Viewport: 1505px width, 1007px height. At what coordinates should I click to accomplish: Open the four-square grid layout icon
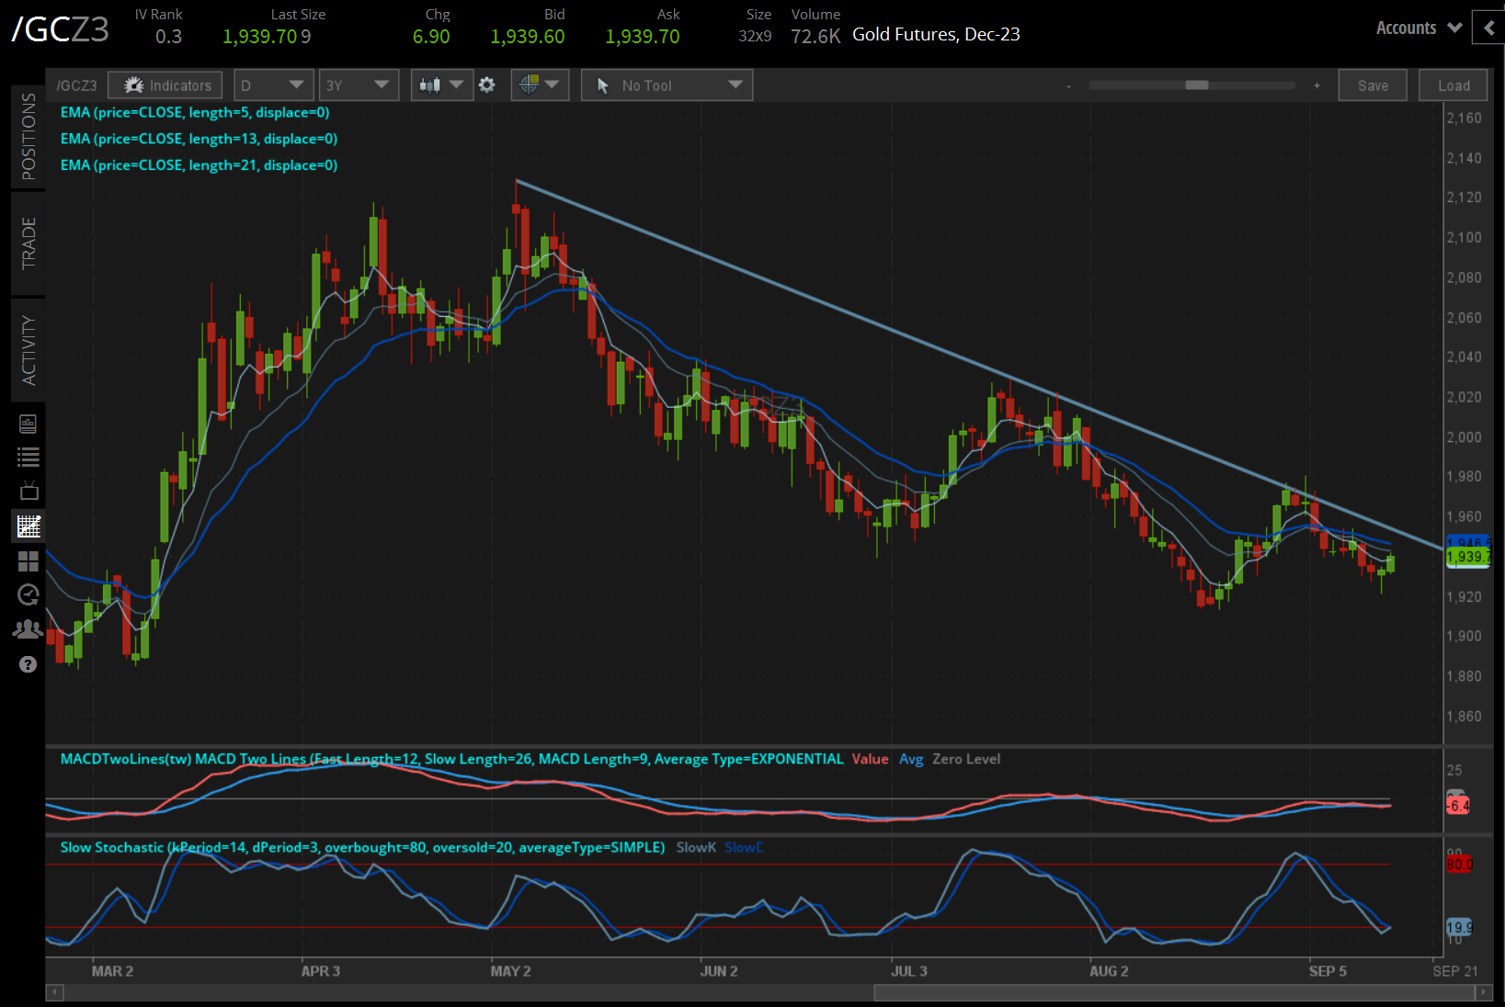click(29, 560)
